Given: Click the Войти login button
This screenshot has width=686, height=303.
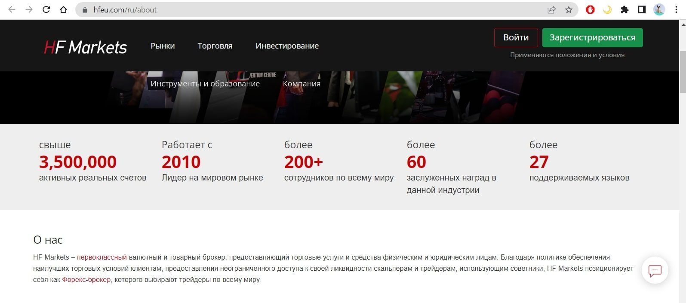Looking at the screenshot, I should (x=516, y=37).
